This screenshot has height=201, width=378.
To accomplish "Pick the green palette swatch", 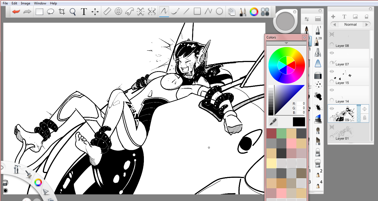I will click(281, 133).
